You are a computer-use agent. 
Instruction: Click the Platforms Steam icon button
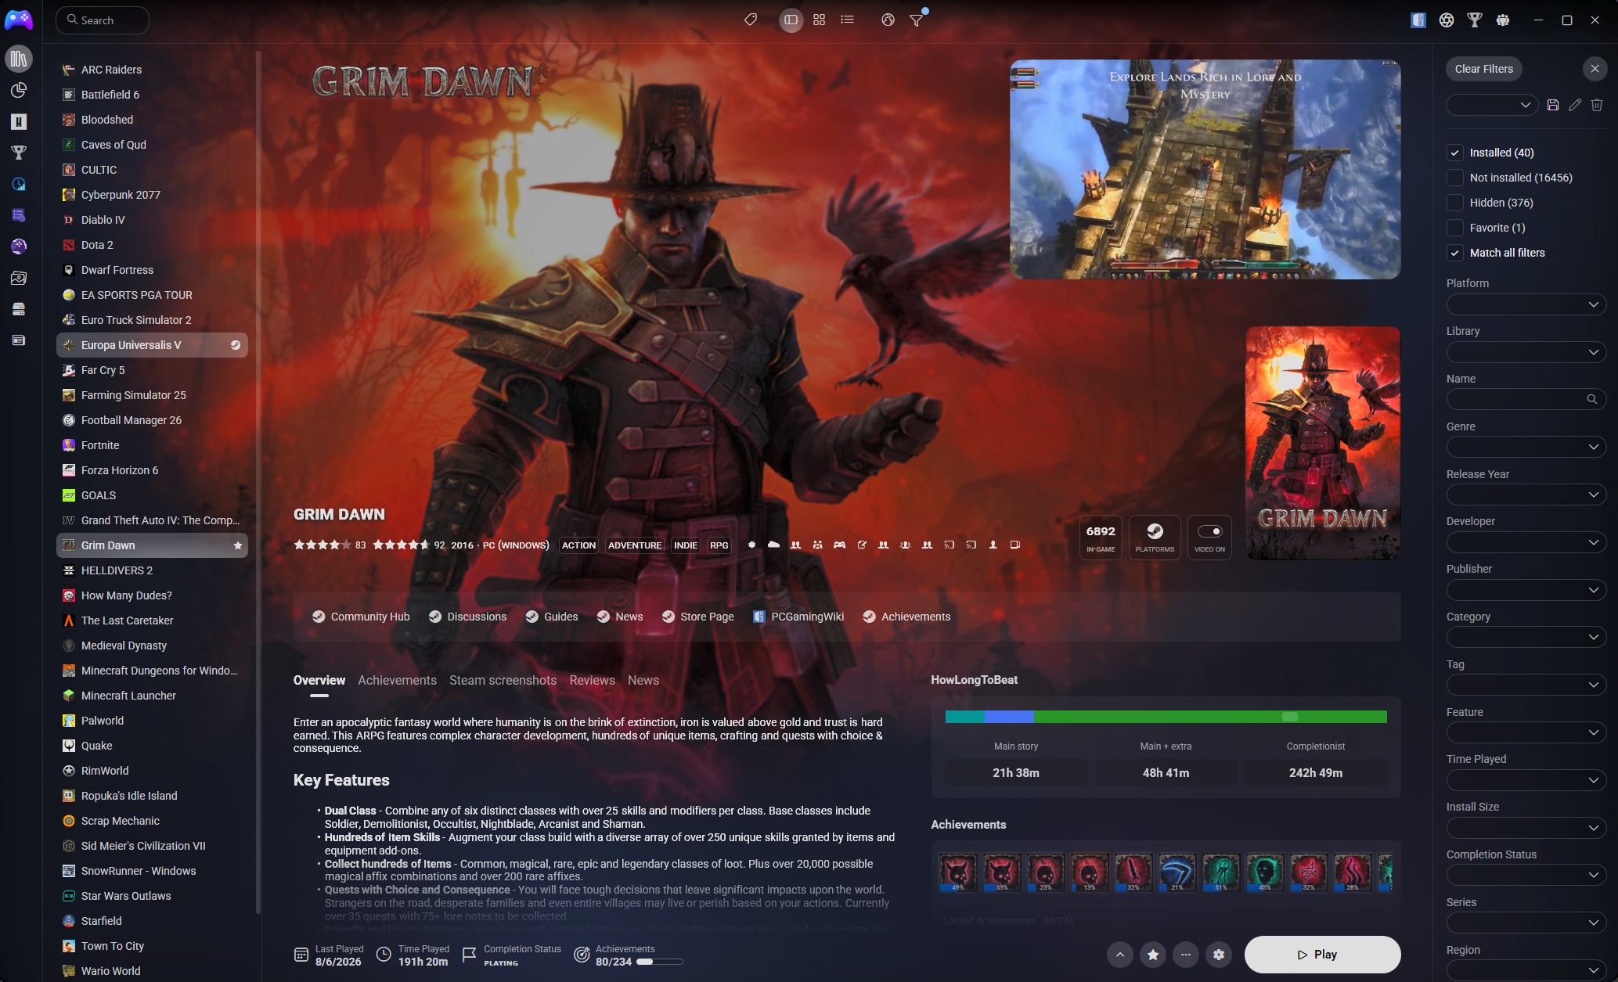coord(1155,538)
